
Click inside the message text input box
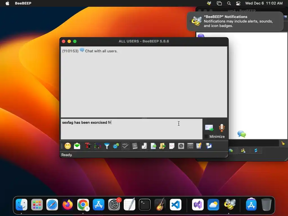[132, 129]
